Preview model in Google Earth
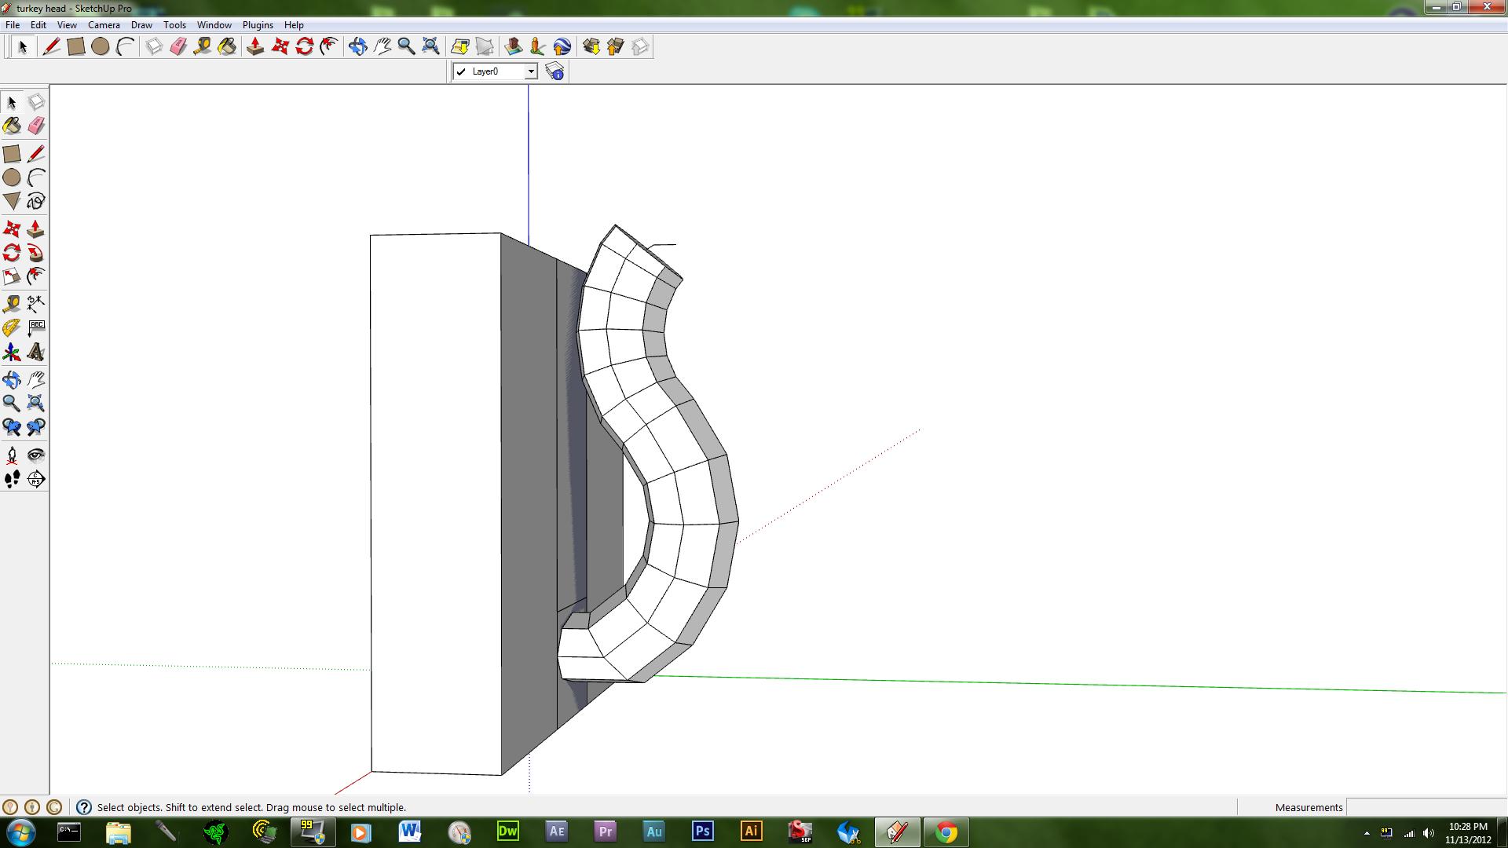 pos(562,47)
